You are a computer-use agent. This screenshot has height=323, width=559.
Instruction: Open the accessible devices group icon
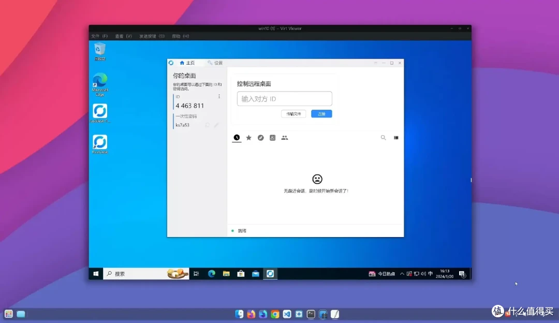(285, 138)
